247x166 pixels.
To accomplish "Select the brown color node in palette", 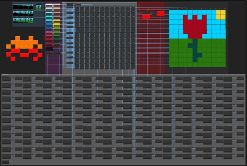I will [57, 45].
